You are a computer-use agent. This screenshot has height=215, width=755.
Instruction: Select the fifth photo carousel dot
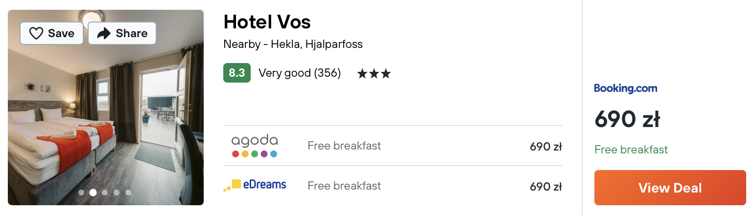(128, 193)
